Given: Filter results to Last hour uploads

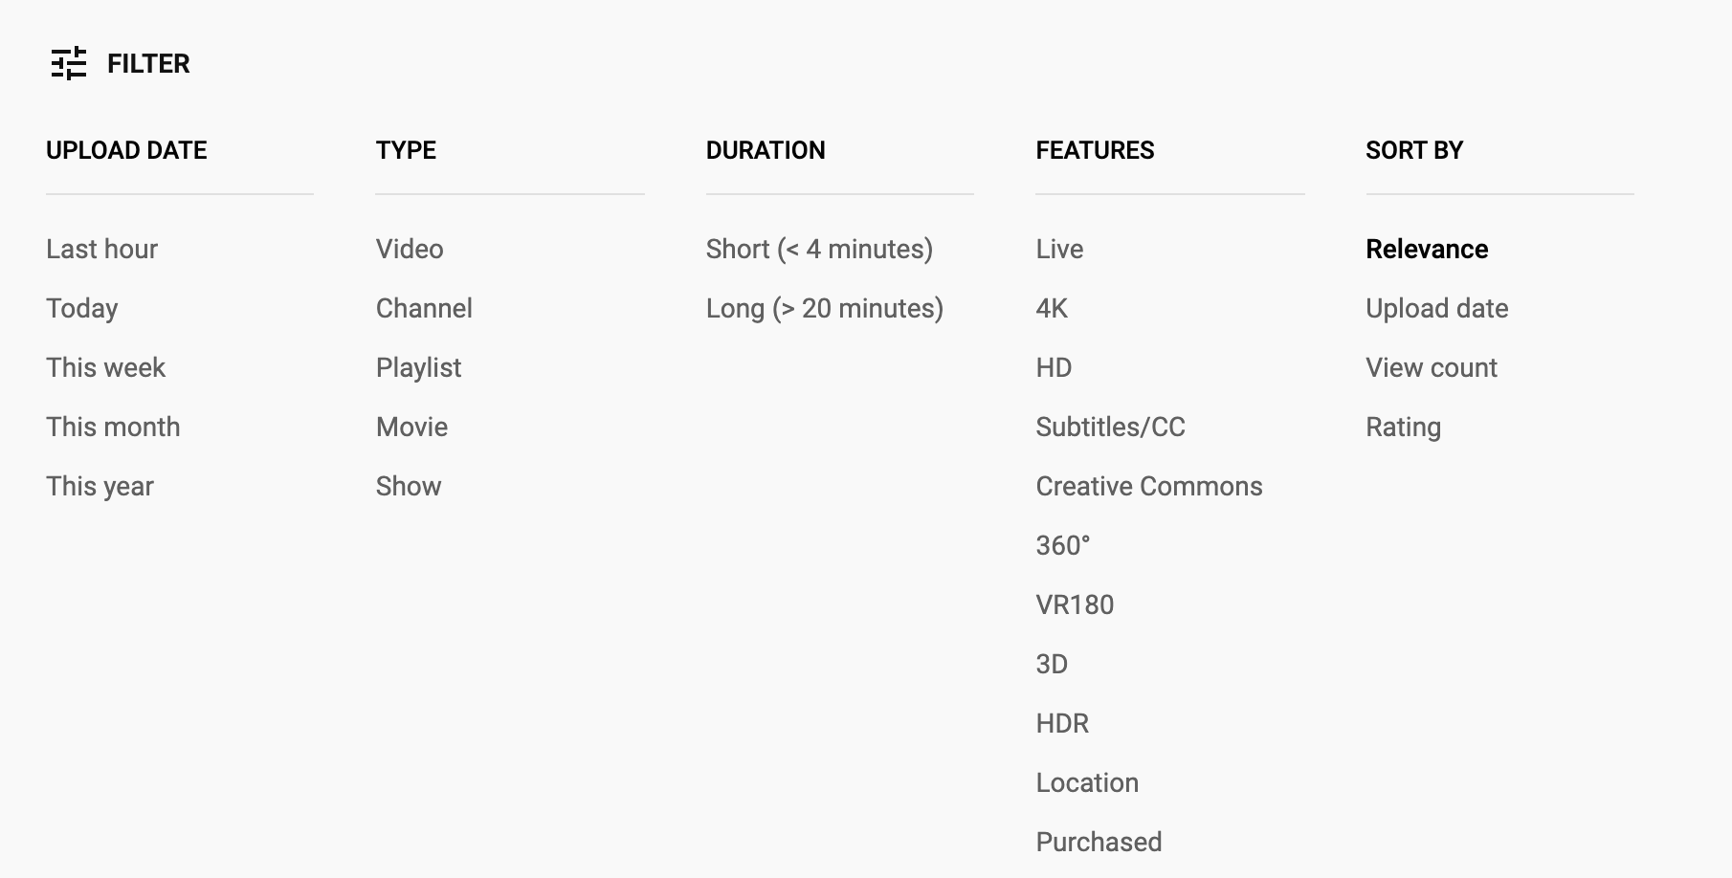Looking at the screenshot, I should pyautogui.click(x=101, y=250).
